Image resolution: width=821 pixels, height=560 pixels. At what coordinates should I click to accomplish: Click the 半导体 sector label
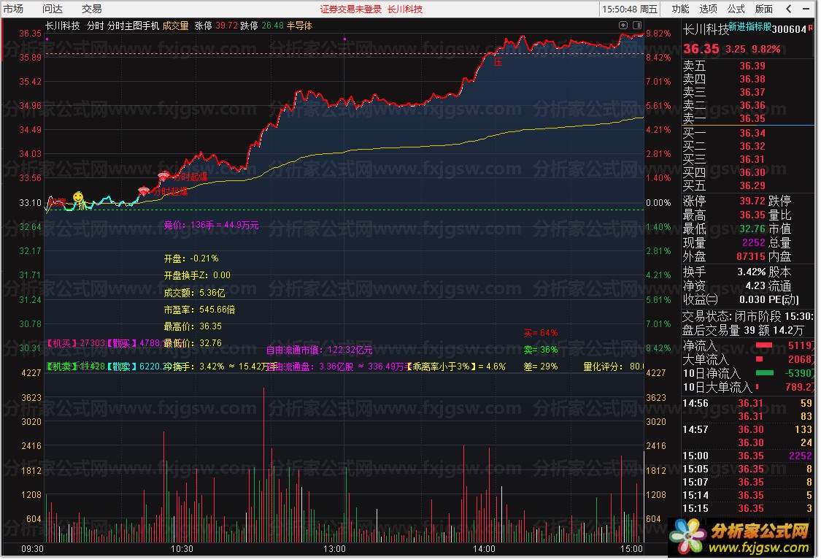[x=299, y=26]
